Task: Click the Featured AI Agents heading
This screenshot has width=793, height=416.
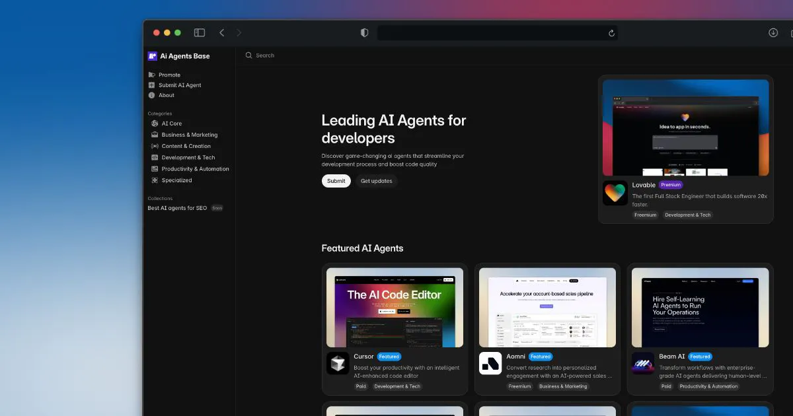Action: [362, 248]
